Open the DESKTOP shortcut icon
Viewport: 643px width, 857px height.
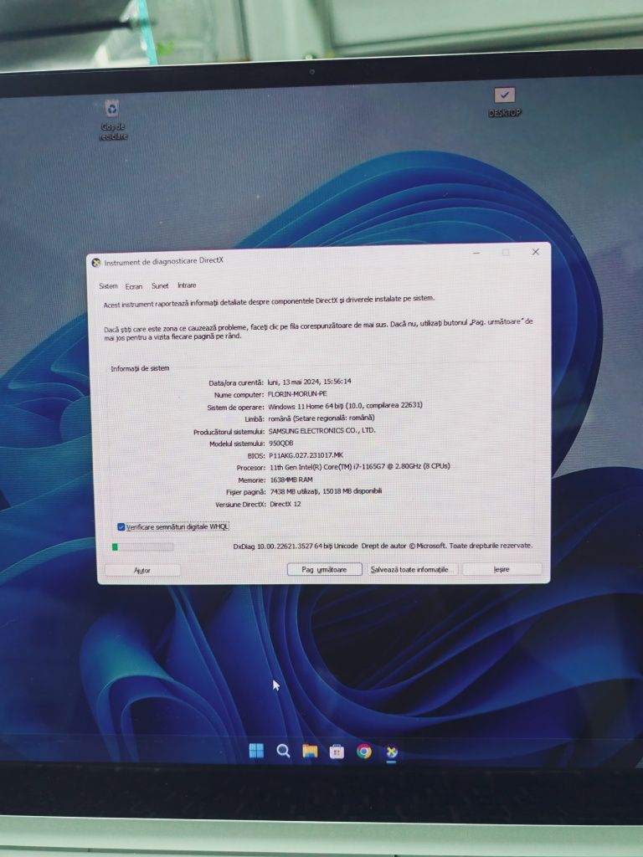tap(504, 102)
